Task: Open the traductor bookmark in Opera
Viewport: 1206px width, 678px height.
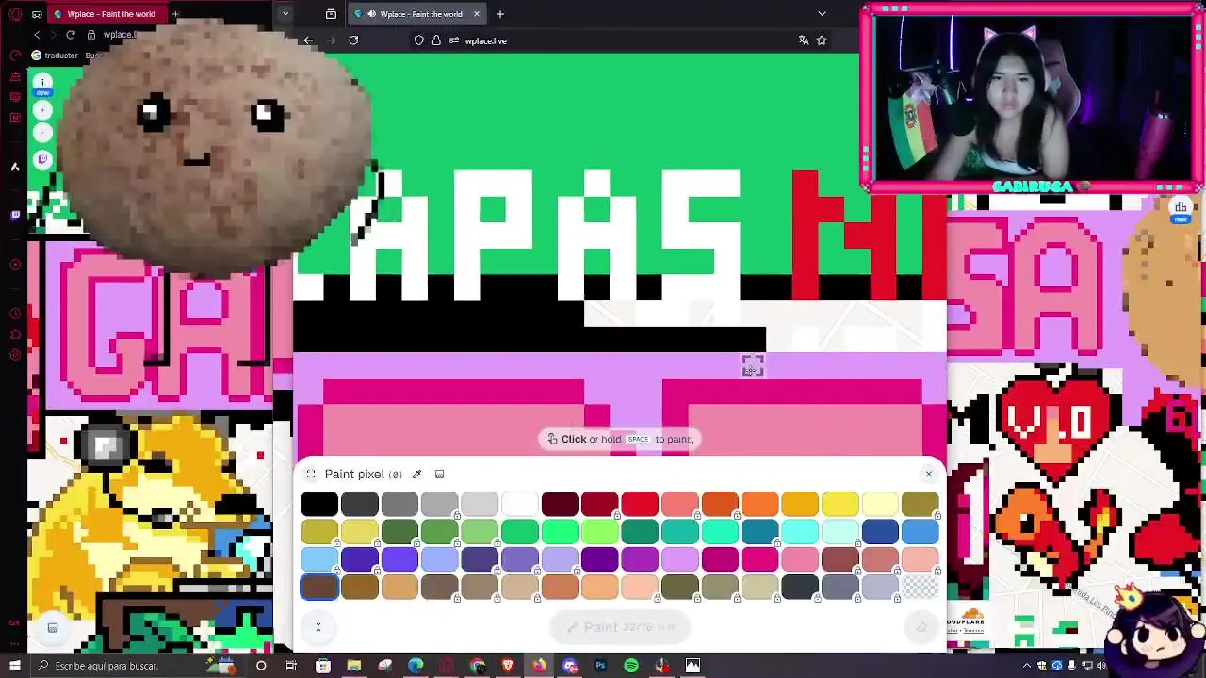Action: 69,56
